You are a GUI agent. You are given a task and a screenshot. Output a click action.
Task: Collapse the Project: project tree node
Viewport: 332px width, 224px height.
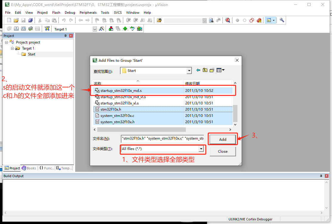(6, 42)
